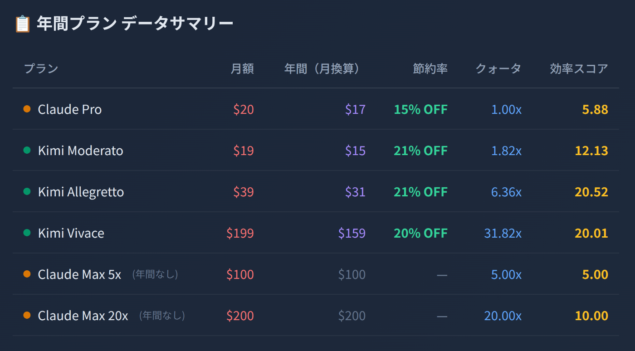Click the orange dot beside Claude Max 20x
Image resolution: width=635 pixels, height=351 pixels.
27,315
